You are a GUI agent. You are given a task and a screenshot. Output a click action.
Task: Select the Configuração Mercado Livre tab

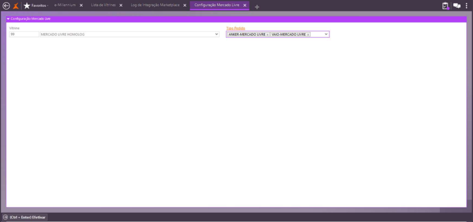pos(217,5)
